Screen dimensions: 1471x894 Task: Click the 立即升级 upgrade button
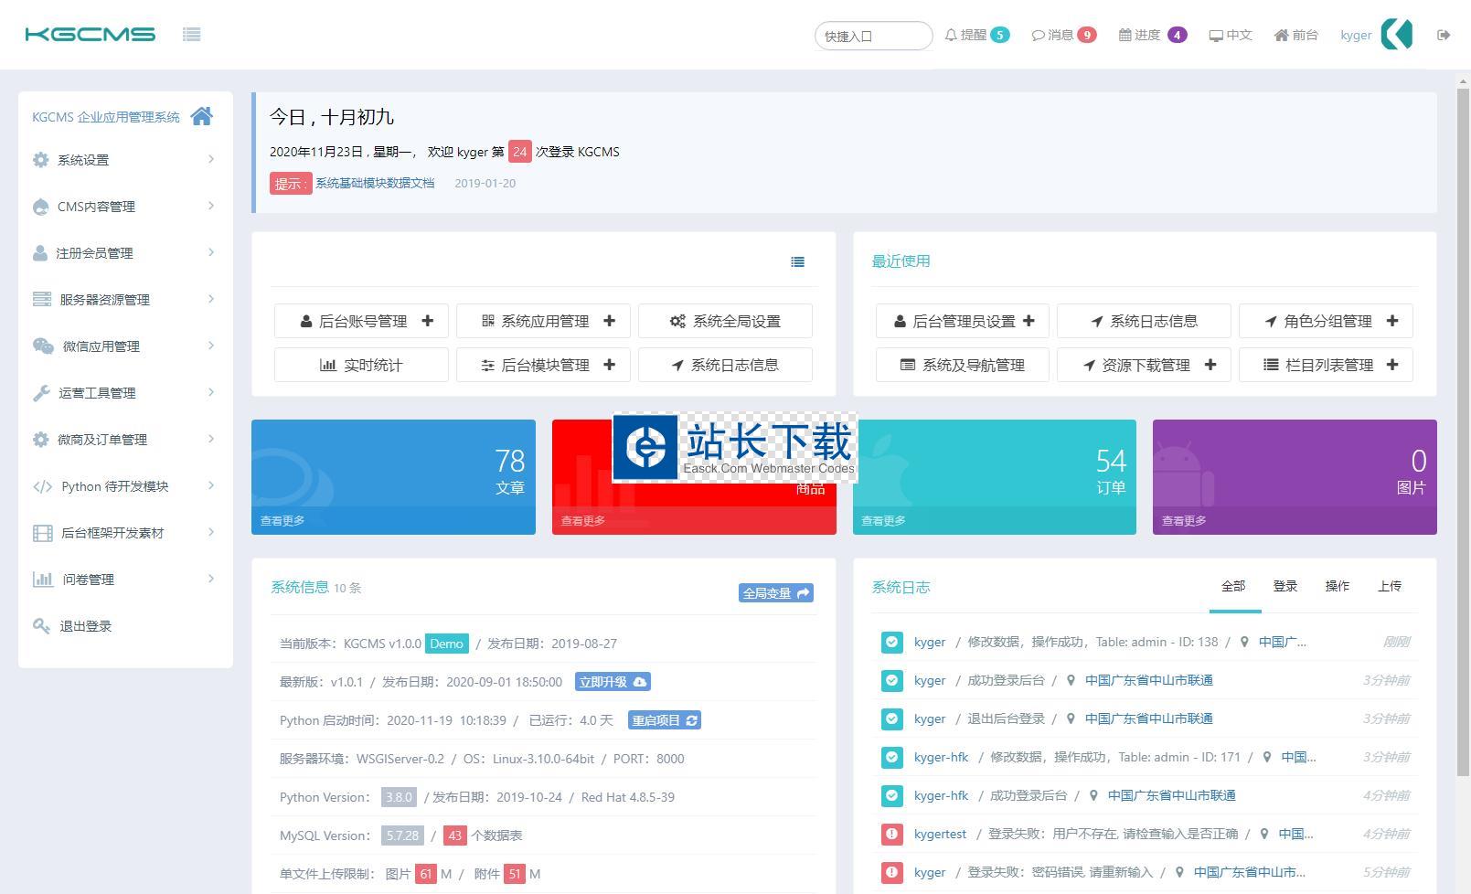[x=613, y=682]
